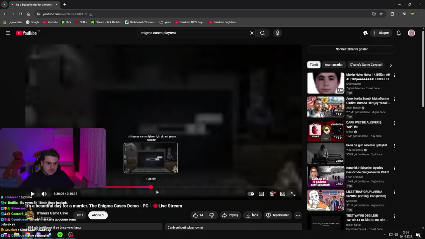Reload the page
Image resolution: width=425 pixels, height=239 pixels.
pos(21,14)
